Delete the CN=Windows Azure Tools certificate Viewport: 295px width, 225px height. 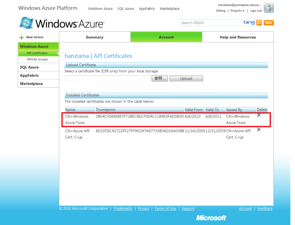259,115
